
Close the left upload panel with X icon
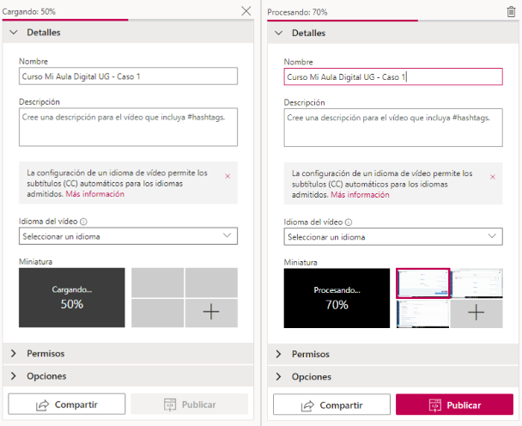246,11
